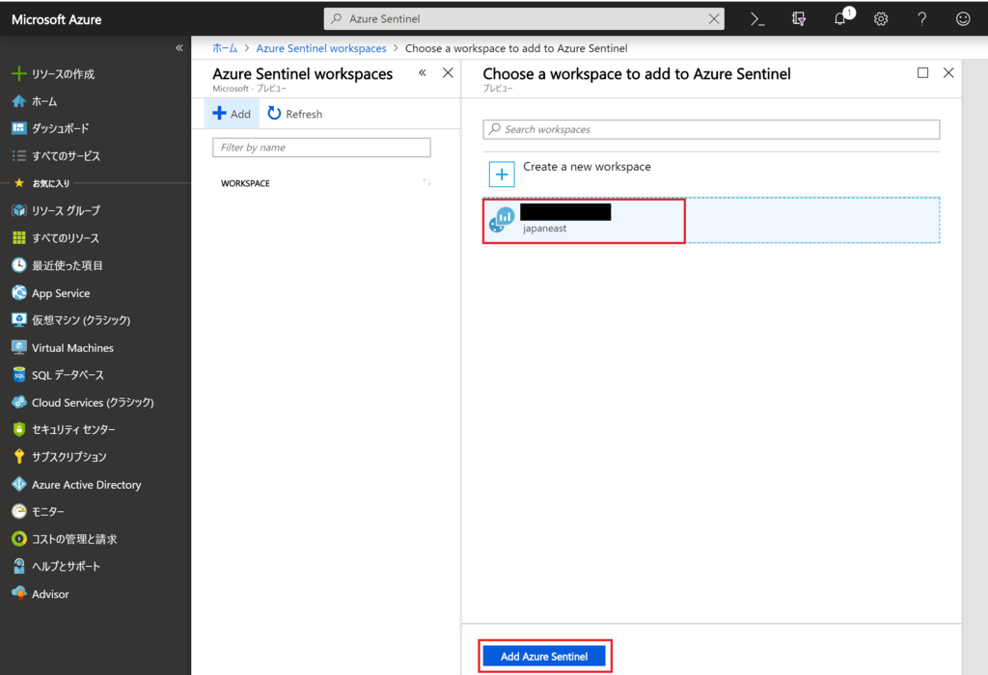This screenshot has height=675, width=988.
Task: Open Cloud Shell from the top bar
Action: click(757, 19)
